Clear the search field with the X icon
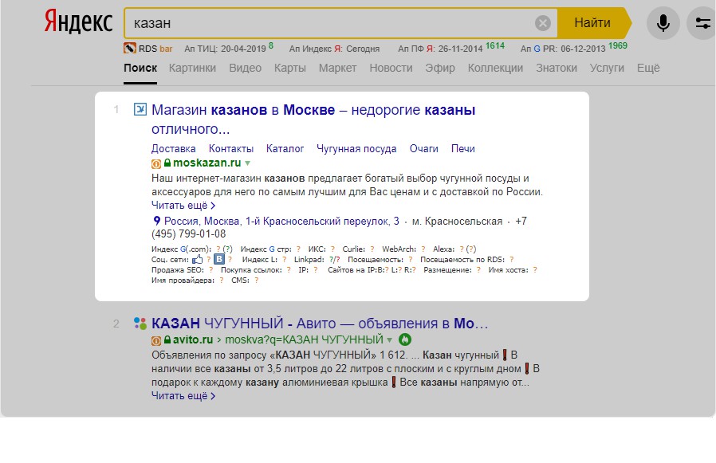The width and height of the screenshot is (716, 463). (542, 23)
